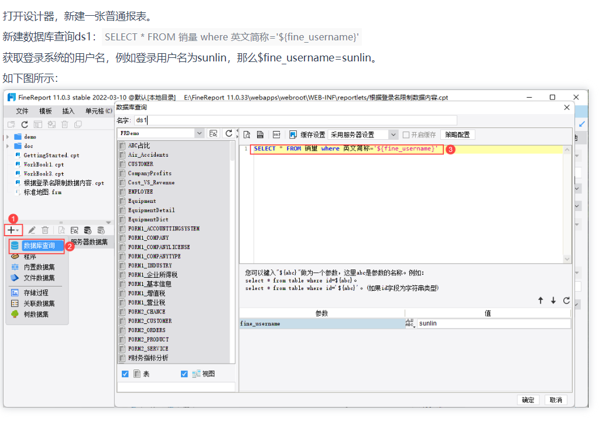The image size is (616, 421).
Task: Click the edit pencil icon in dataset toolbar
Action: tap(32, 230)
